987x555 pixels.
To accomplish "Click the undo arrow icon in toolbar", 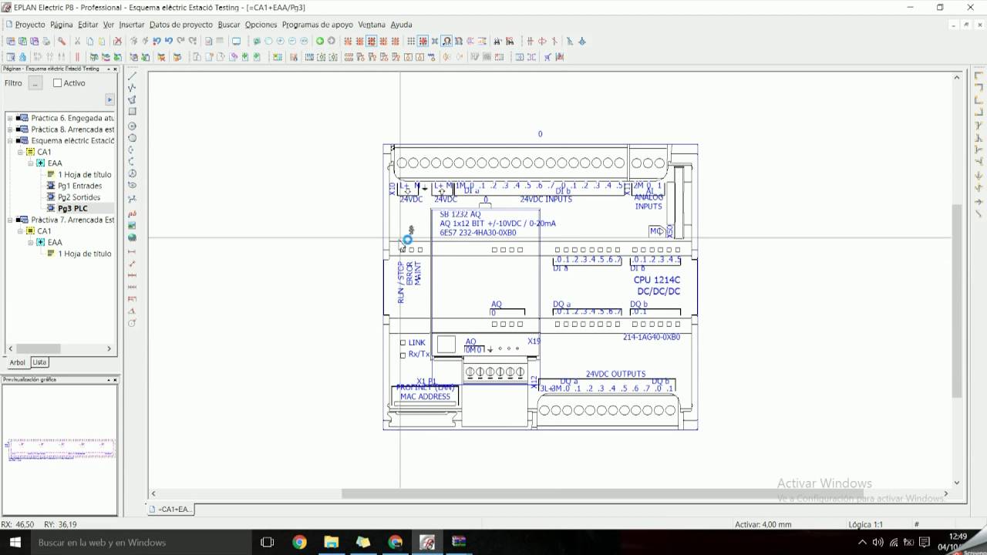I will coord(168,41).
